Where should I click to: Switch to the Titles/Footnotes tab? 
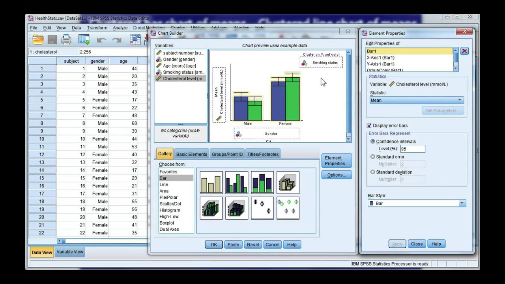coord(263,154)
